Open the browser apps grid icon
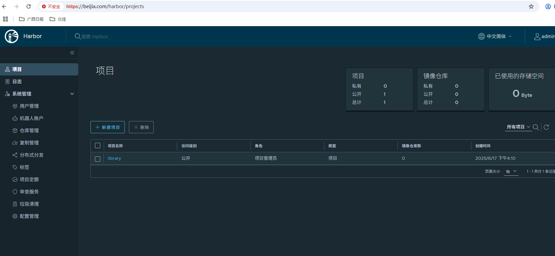The width and height of the screenshot is (555, 256). pos(5,19)
